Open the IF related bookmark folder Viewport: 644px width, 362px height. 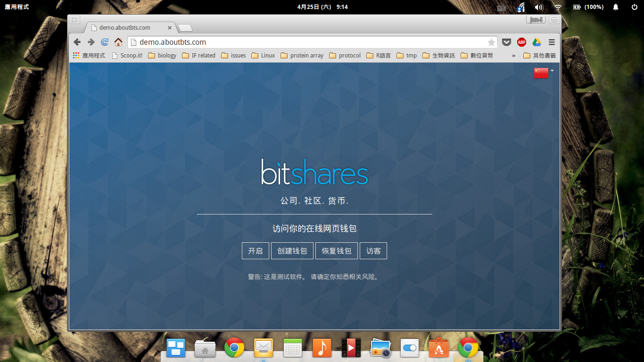point(198,55)
